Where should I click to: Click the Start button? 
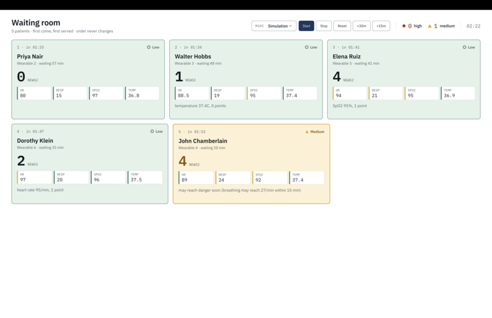click(x=306, y=26)
